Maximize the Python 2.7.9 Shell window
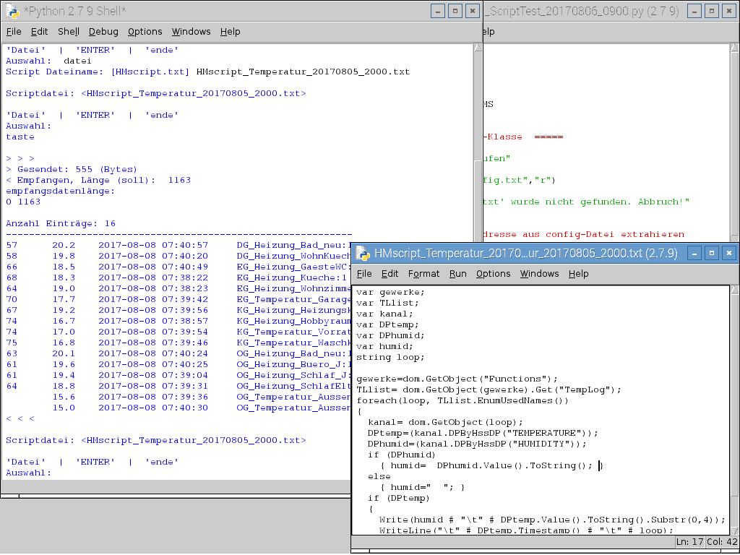The image size is (740, 555). pos(455,11)
